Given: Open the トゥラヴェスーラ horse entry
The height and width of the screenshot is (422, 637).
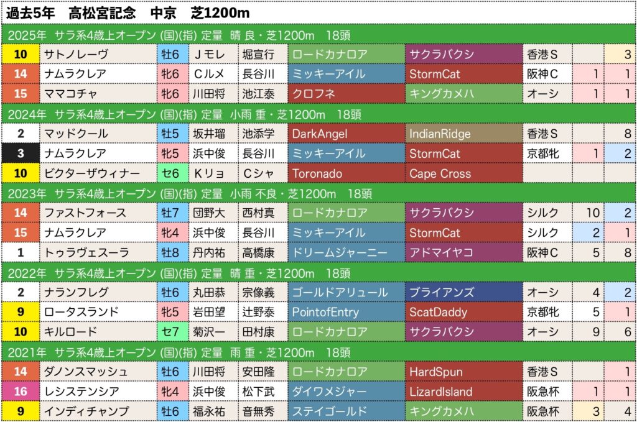Looking at the screenshot, I should coord(97,254).
